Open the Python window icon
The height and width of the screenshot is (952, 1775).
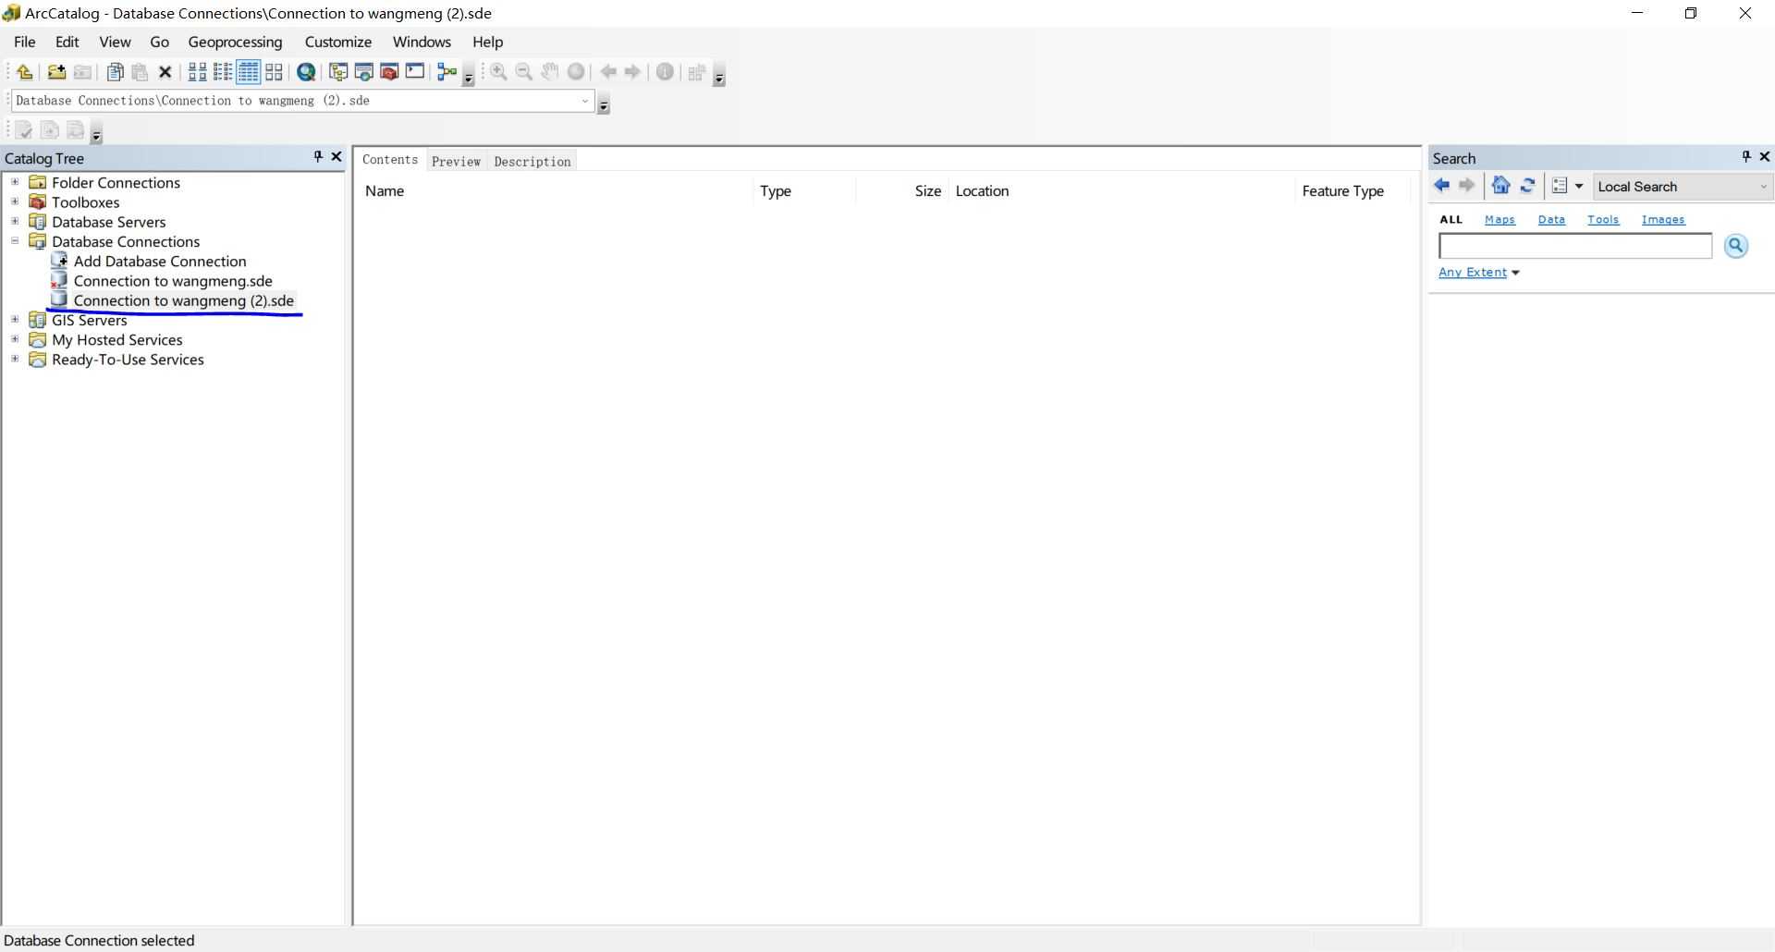tap(415, 72)
